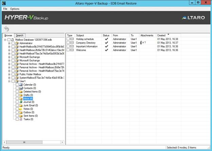
Task: Check the Holiday schedule email checkbox
Action: tap(68, 39)
